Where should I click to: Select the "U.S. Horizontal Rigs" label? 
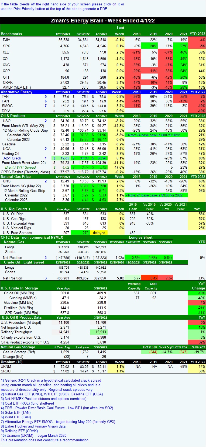pyautogui.click(x=19, y=223)
